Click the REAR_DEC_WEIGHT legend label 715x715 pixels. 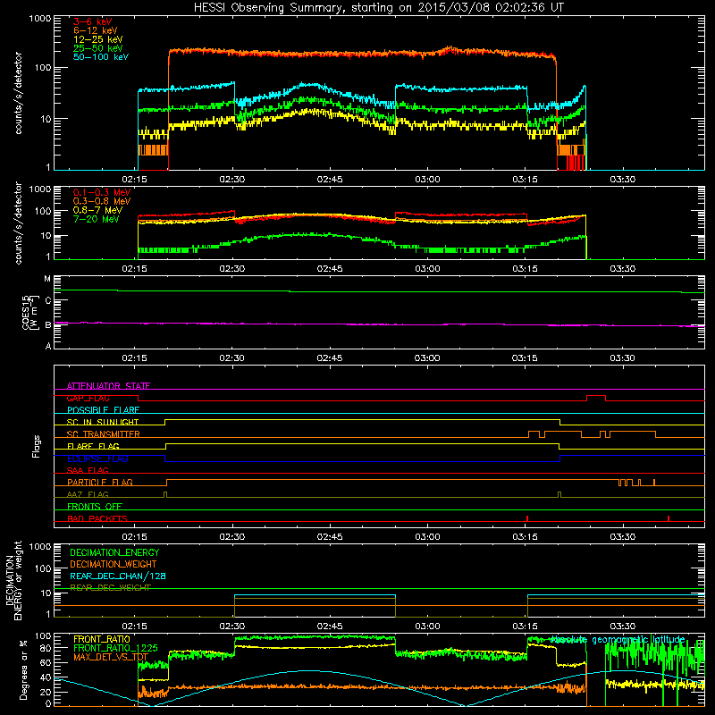110,588
